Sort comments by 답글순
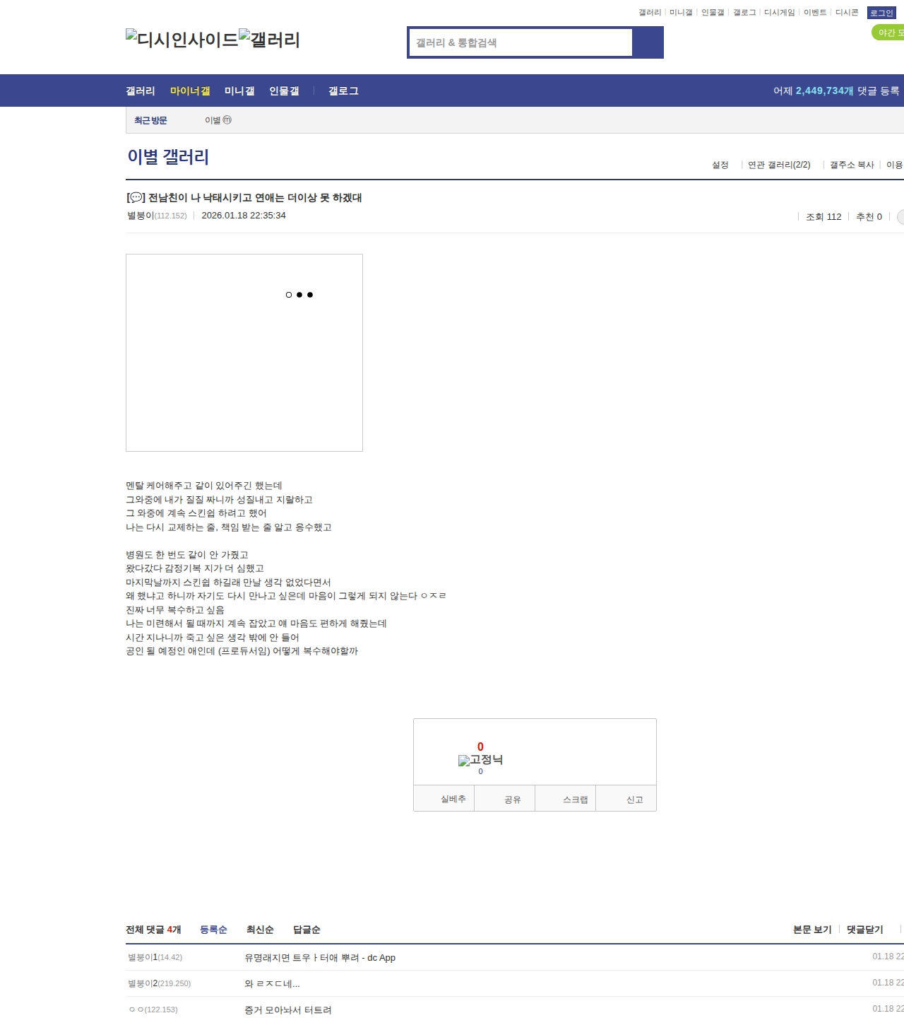The width and height of the screenshot is (904, 1018). pyautogui.click(x=307, y=930)
